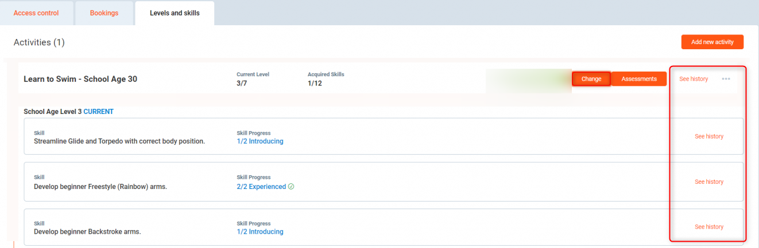This screenshot has height=248, width=759.
Task: Select the Levels and skills tab
Action: [x=175, y=13]
